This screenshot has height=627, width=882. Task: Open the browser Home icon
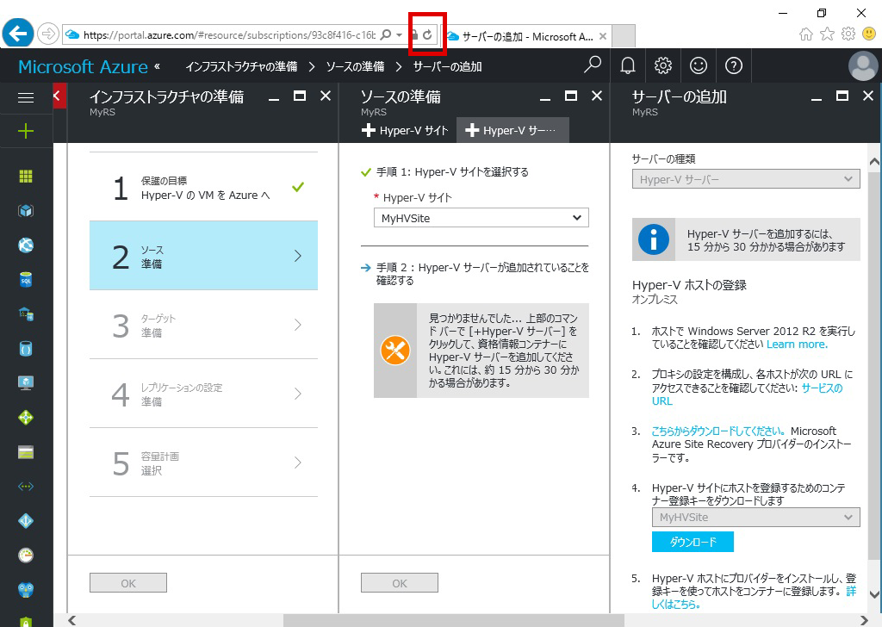click(x=806, y=34)
